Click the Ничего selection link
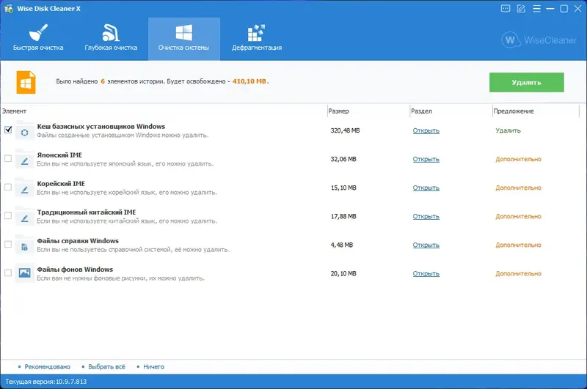 click(153, 367)
